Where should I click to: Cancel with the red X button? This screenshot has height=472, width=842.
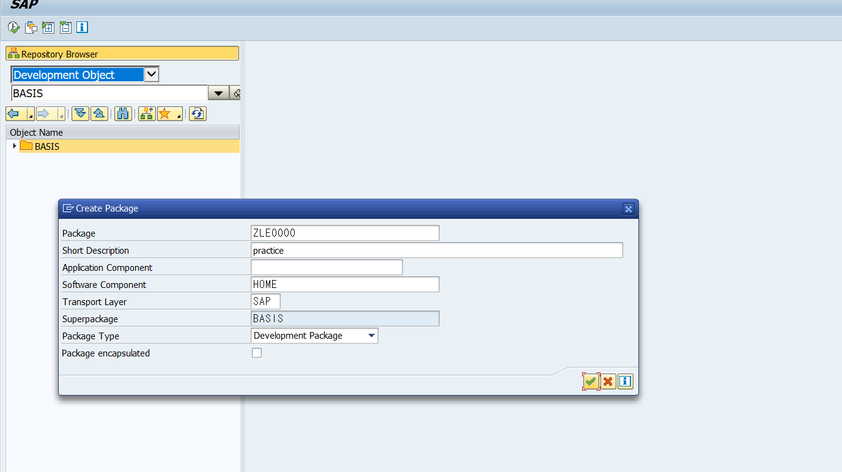click(608, 382)
